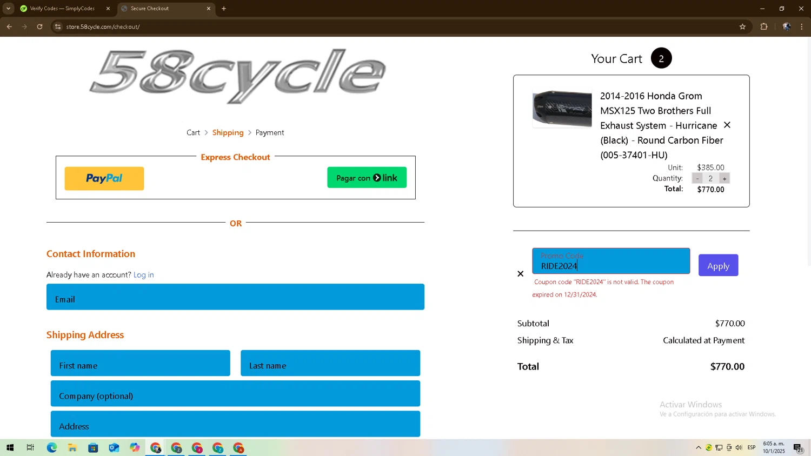Select the Payment breadcrumb step
Image resolution: width=811 pixels, height=456 pixels.
click(x=270, y=132)
